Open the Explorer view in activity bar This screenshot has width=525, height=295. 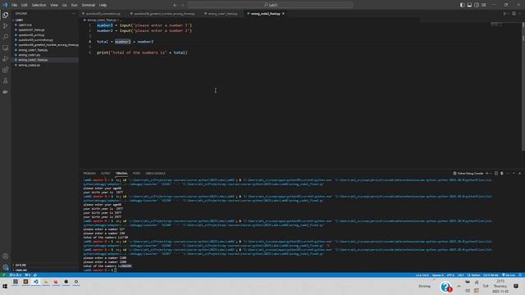pos(6,15)
